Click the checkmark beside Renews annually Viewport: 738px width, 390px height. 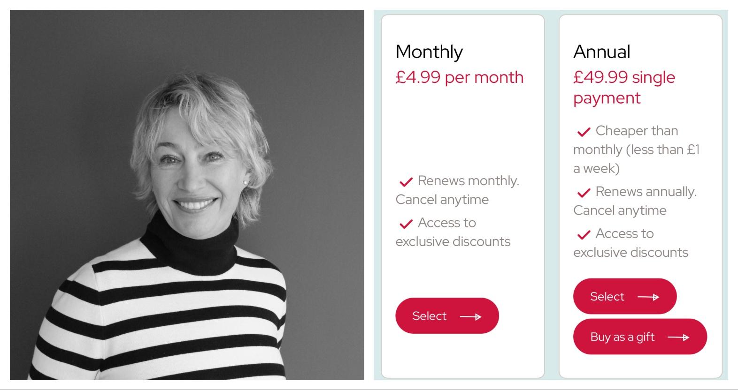tap(584, 193)
